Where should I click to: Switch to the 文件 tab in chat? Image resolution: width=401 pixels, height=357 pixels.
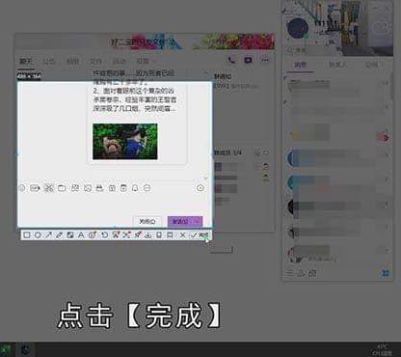(95, 61)
